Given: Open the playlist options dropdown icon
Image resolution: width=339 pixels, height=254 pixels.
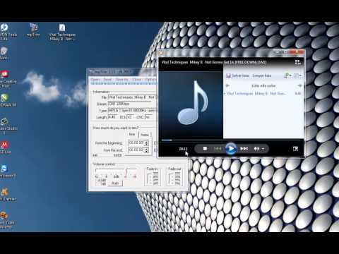Looking at the screenshot, I should 287,75.
